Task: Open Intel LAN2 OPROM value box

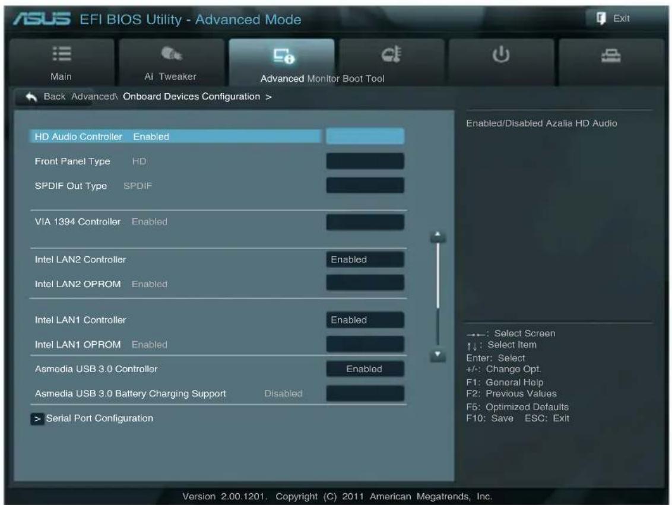Action: [364, 282]
